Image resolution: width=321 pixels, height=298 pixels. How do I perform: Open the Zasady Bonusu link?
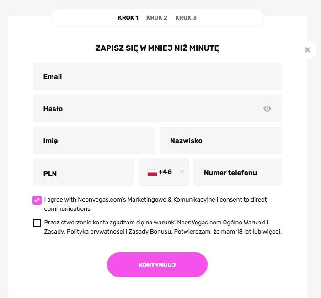(150, 232)
